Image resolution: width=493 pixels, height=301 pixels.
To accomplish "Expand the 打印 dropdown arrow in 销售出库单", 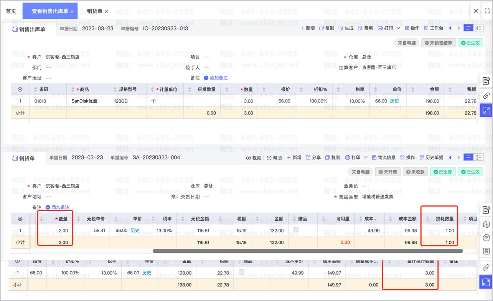I will (x=398, y=28).
